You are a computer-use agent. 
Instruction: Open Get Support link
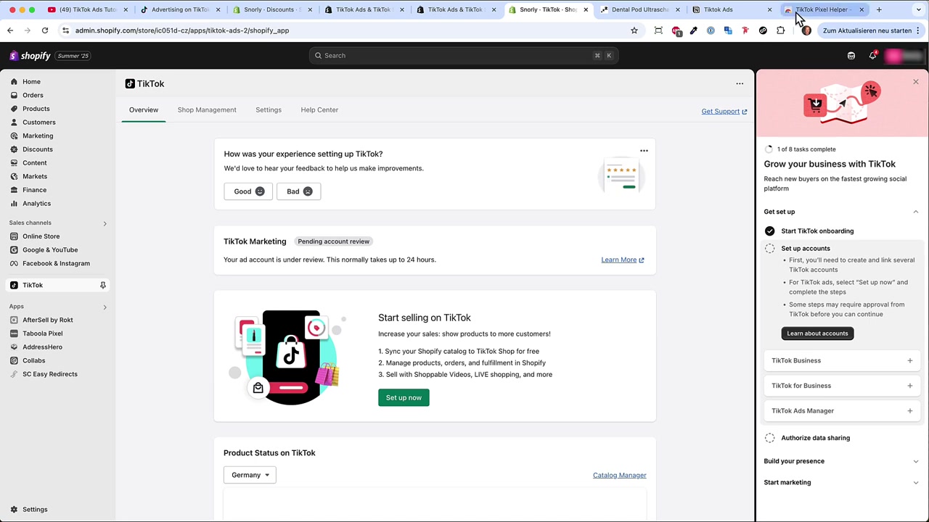click(724, 112)
